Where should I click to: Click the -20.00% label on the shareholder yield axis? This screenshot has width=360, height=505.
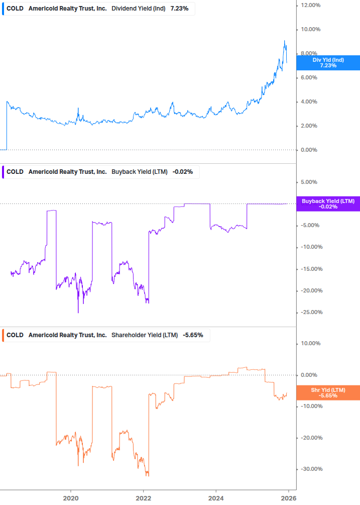click(x=311, y=438)
